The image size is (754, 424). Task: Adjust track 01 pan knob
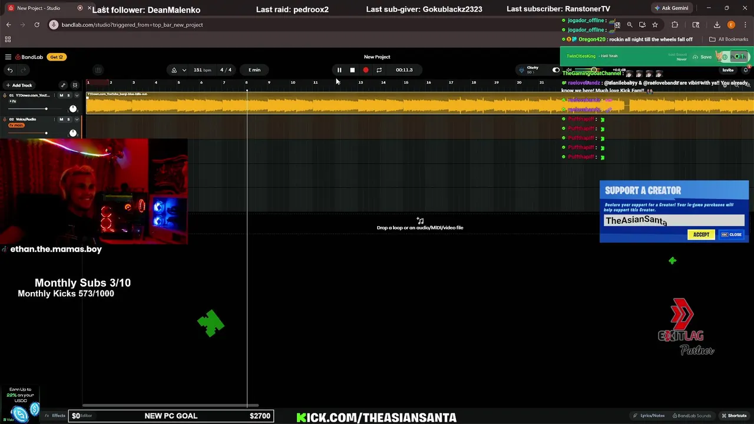(73, 109)
